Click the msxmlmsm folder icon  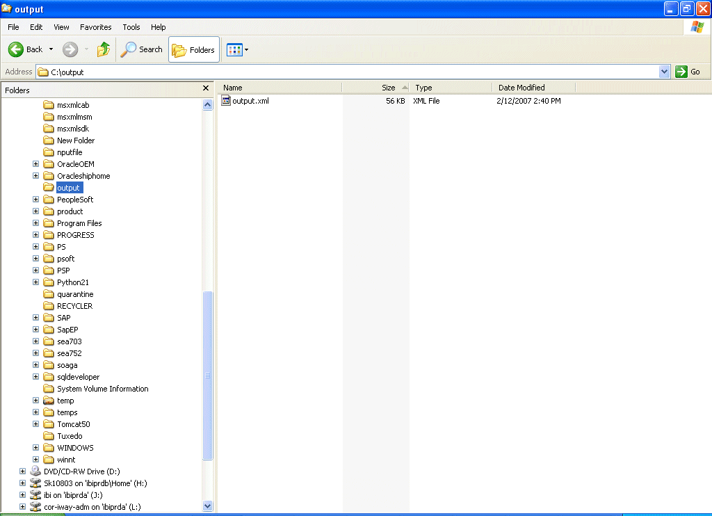(x=49, y=117)
